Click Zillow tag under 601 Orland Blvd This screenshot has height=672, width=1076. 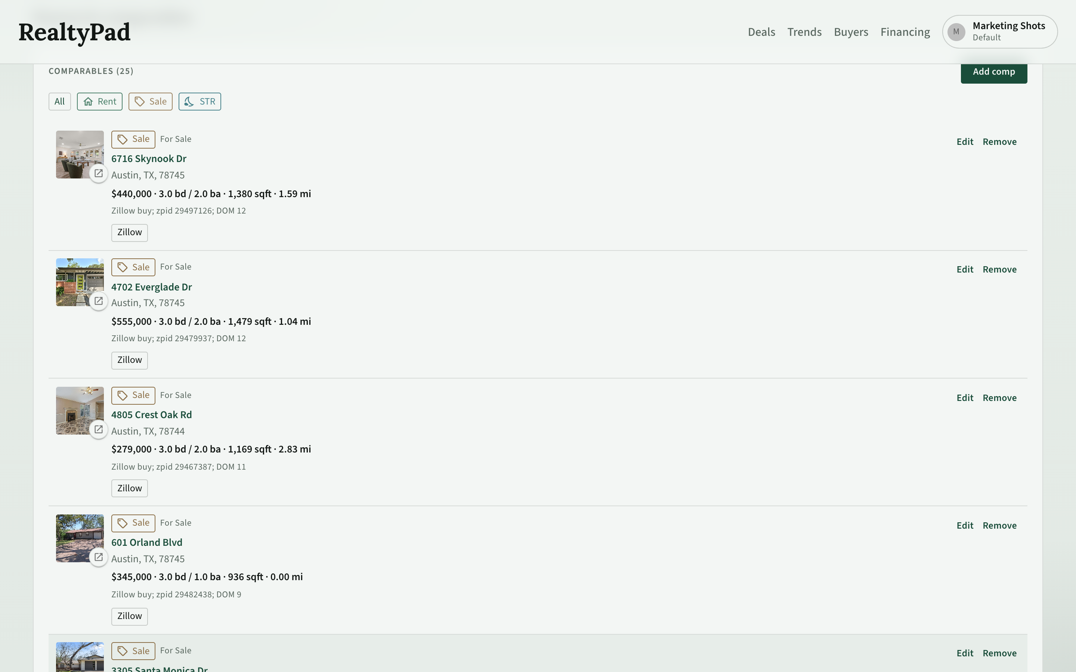[129, 616]
